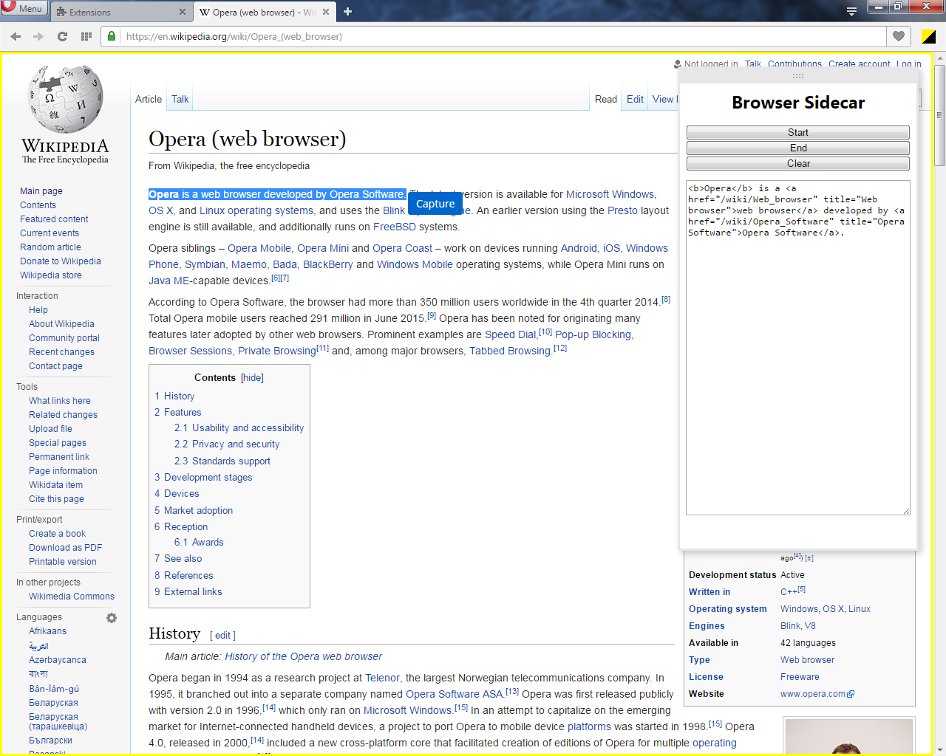
Task: Open the FreeBSD link
Action: coord(395,227)
